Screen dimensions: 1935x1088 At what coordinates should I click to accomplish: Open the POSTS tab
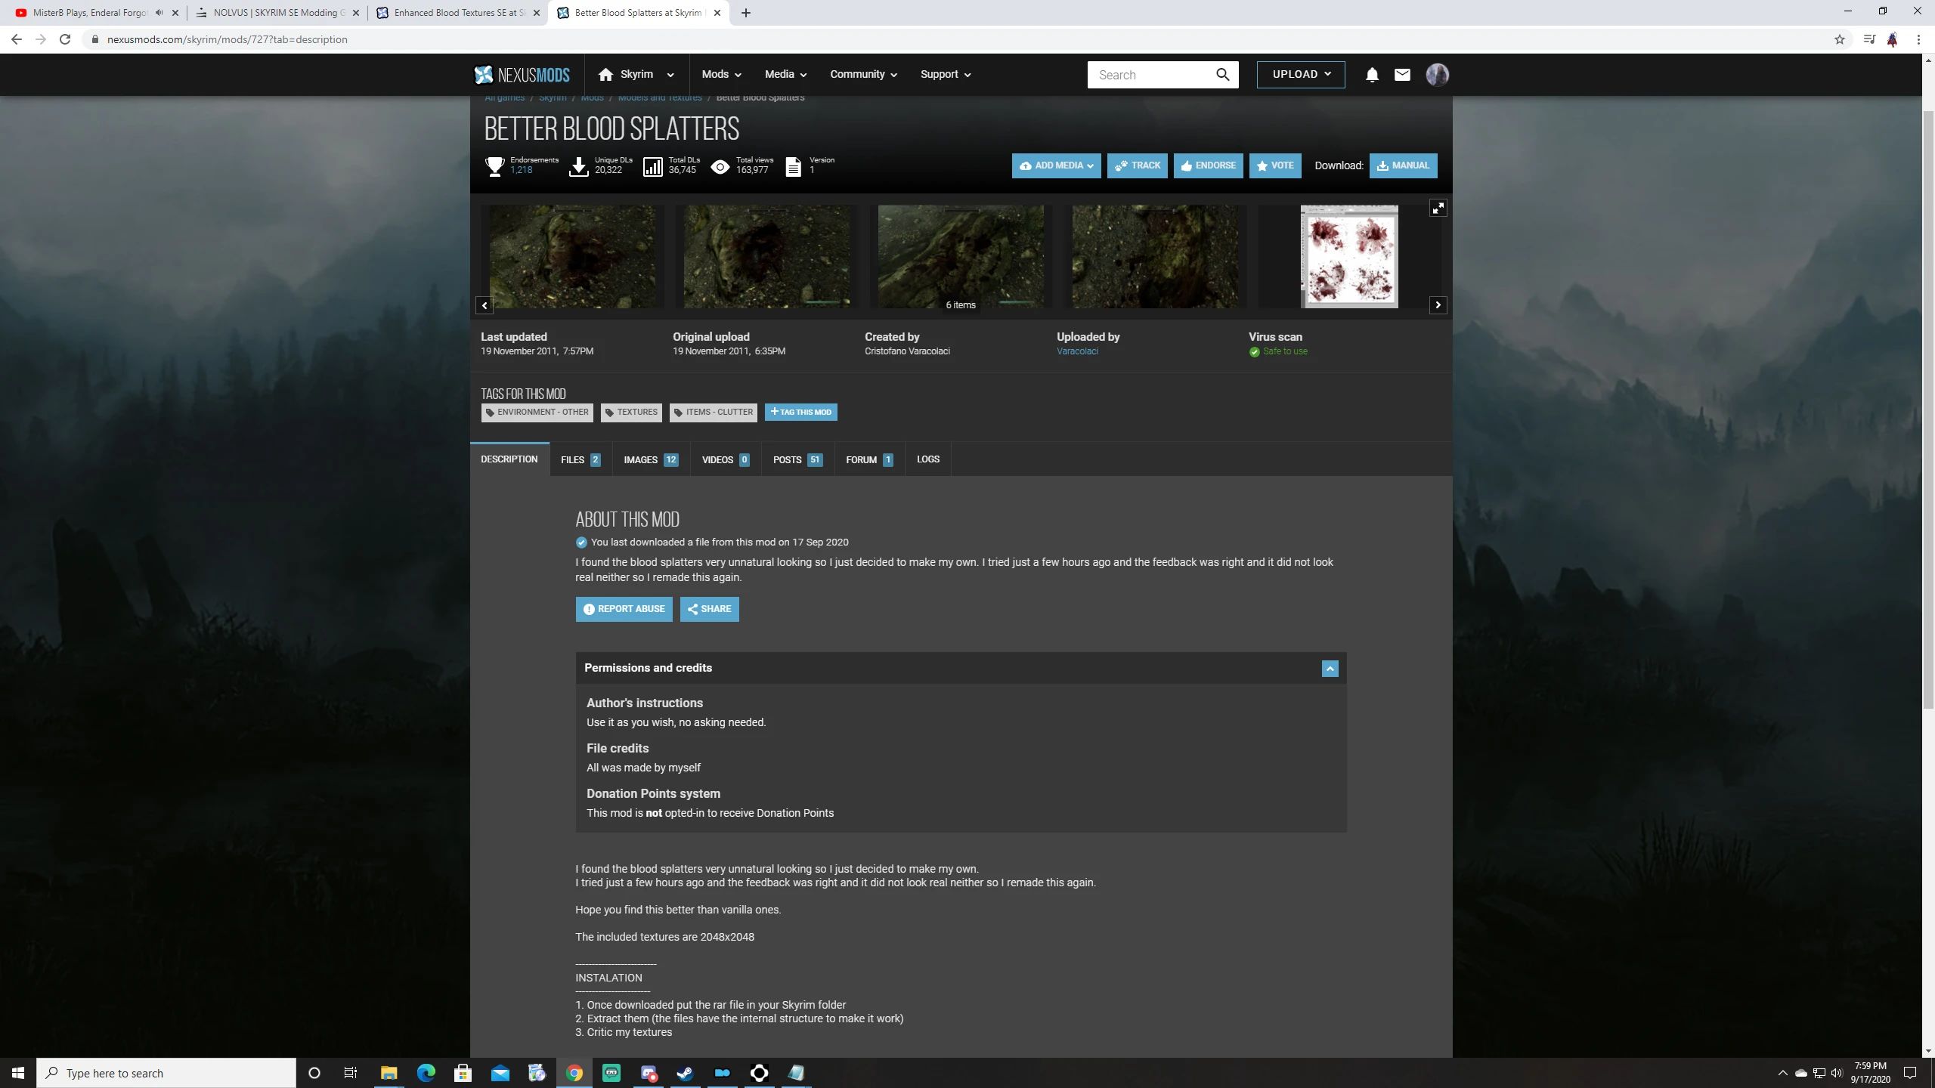tap(796, 459)
